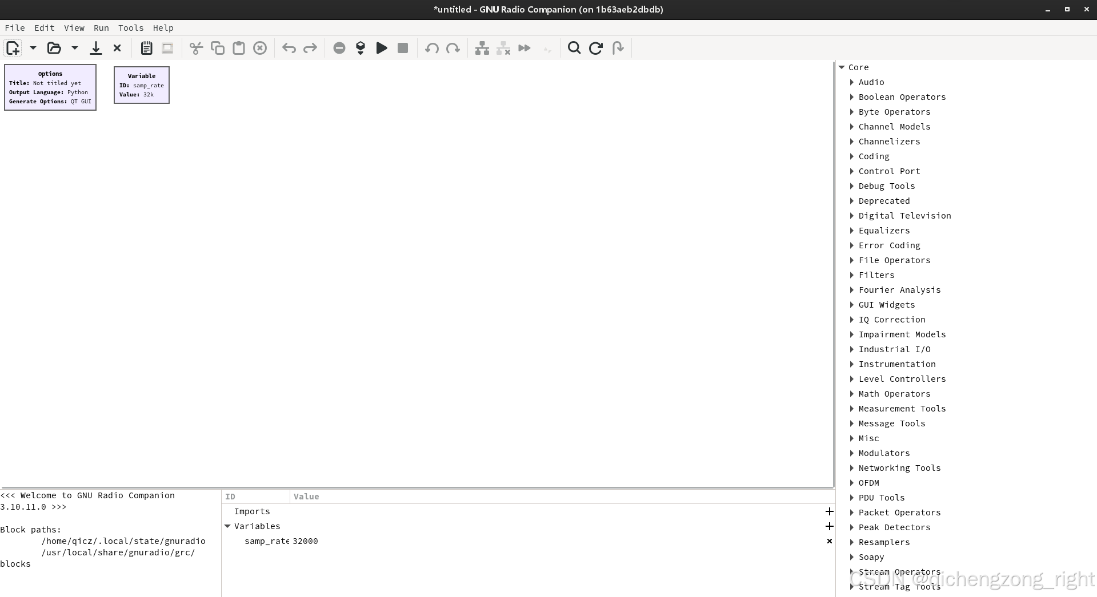Open the recent files dropdown arrow
Image resolution: width=1097 pixels, height=597 pixels.
coord(75,48)
